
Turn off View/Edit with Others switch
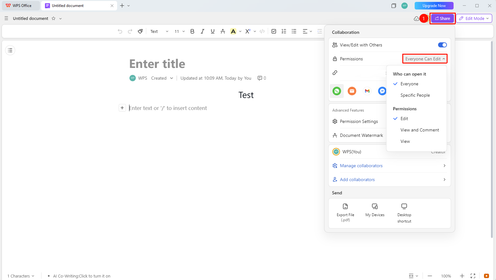[442, 45]
